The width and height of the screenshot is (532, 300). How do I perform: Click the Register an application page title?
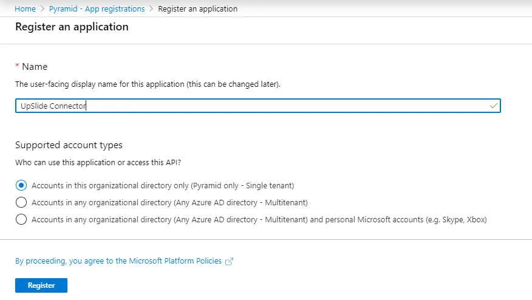[x=72, y=27]
